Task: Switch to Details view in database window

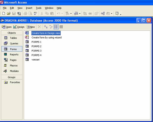Action: 61,27
